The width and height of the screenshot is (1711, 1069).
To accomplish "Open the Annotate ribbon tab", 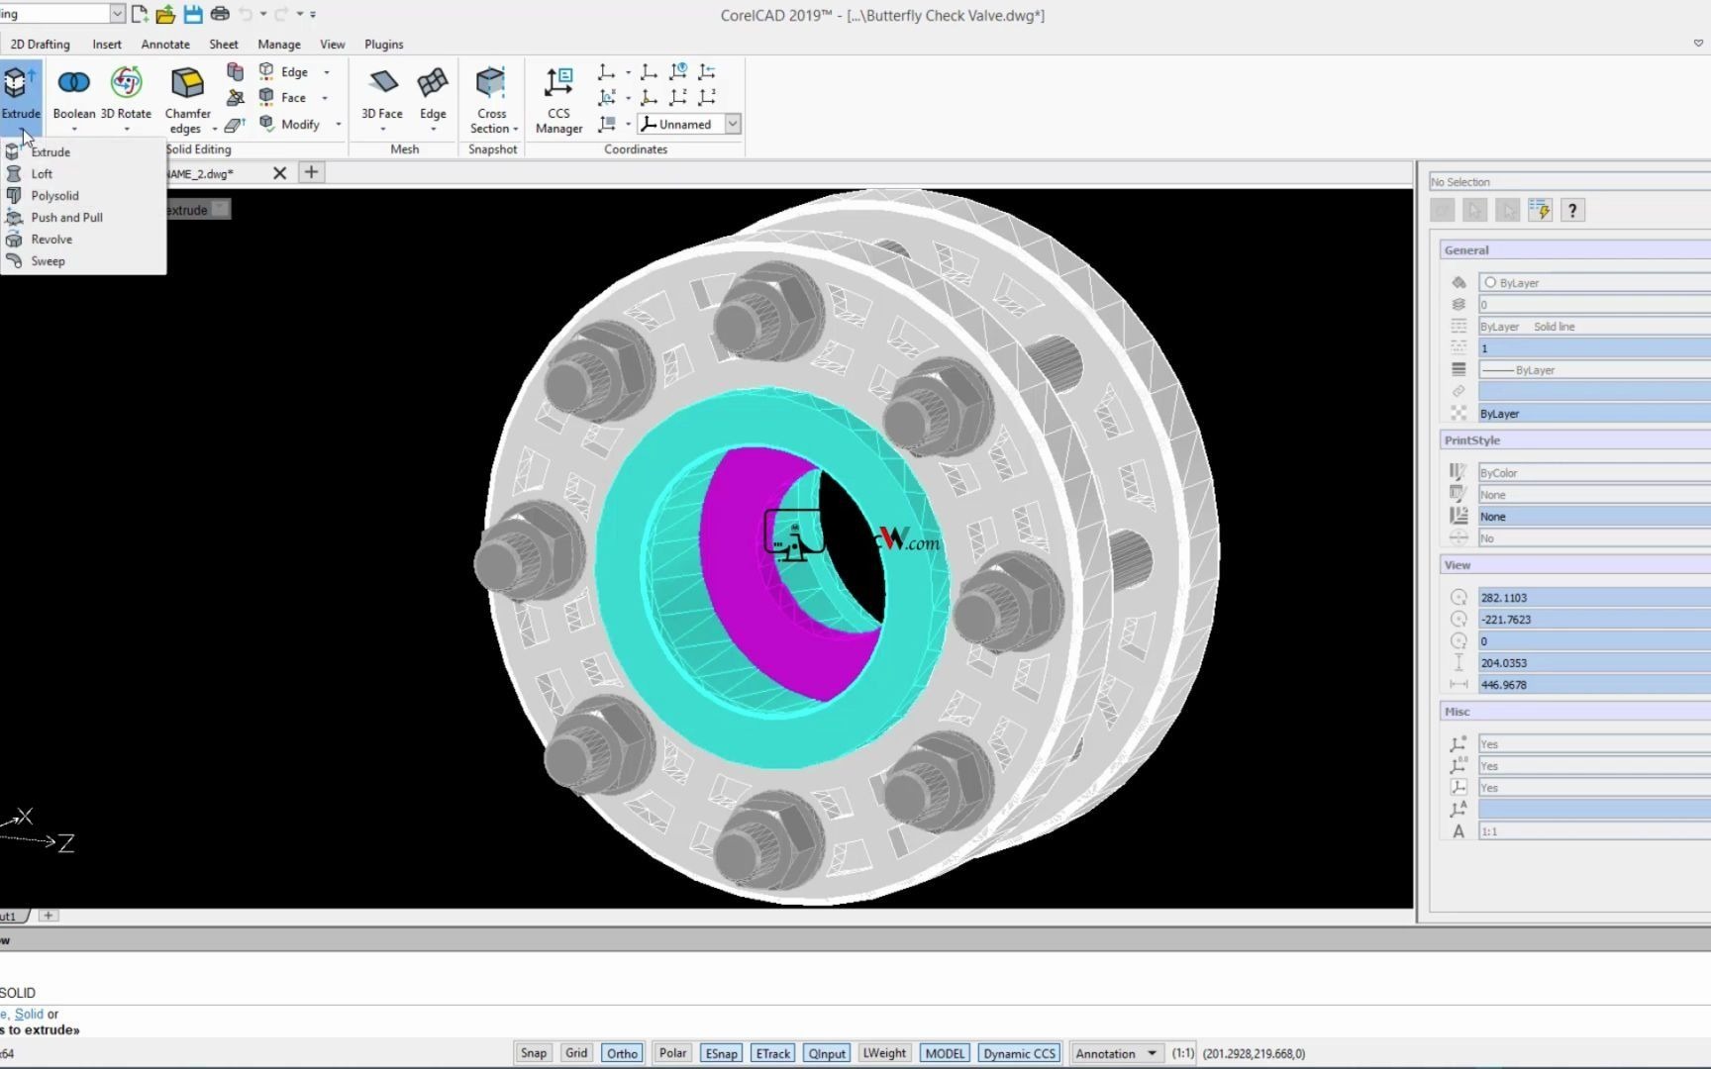I will 165,45.
